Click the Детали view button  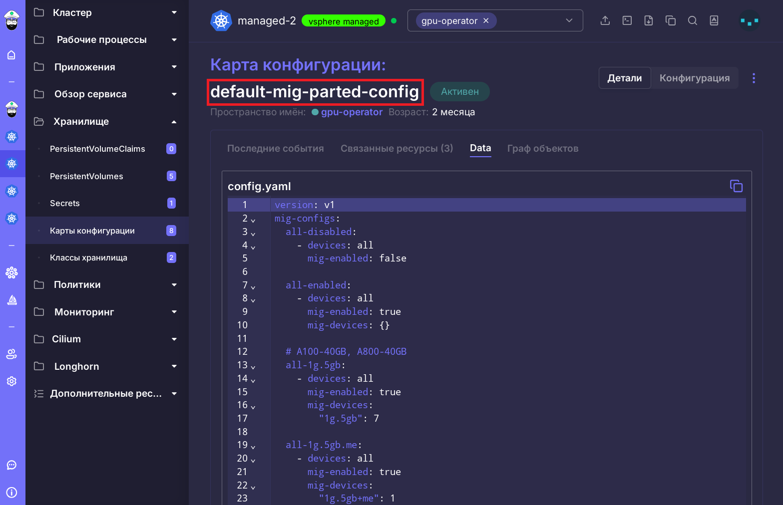pos(625,78)
